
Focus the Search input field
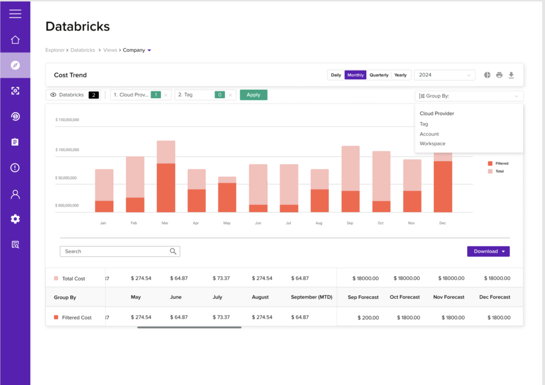click(120, 252)
